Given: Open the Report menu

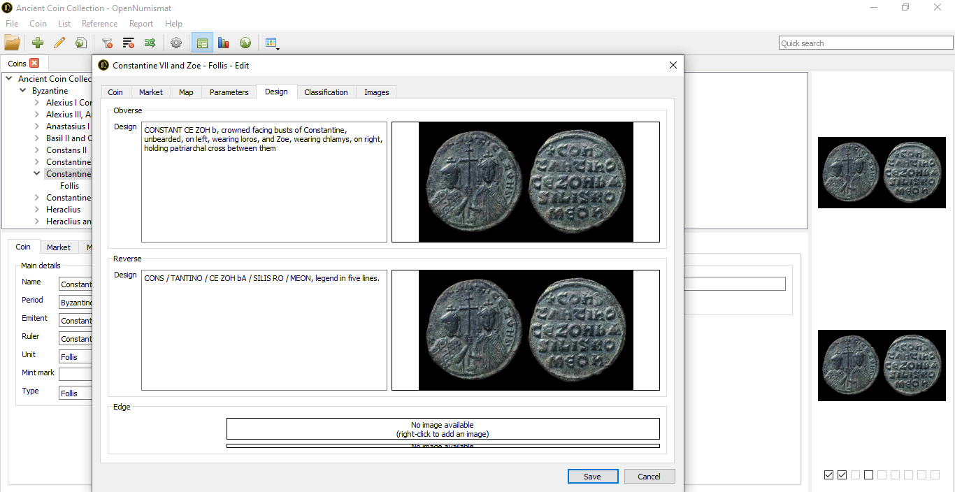Looking at the screenshot, I should tap(141, 24).
